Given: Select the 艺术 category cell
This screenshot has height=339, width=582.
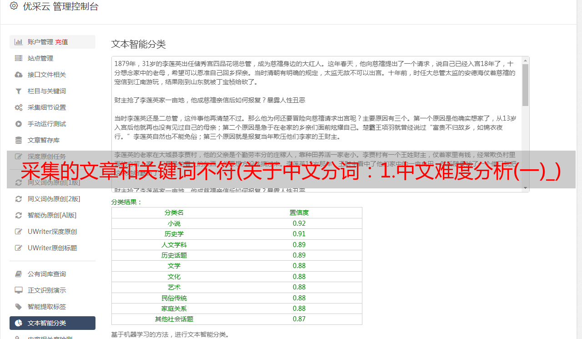Looking at the screenshot, I should tap(174, 287).
